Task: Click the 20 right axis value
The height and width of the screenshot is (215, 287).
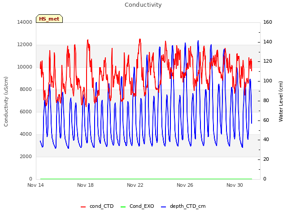Action: (x=266, y=159)
